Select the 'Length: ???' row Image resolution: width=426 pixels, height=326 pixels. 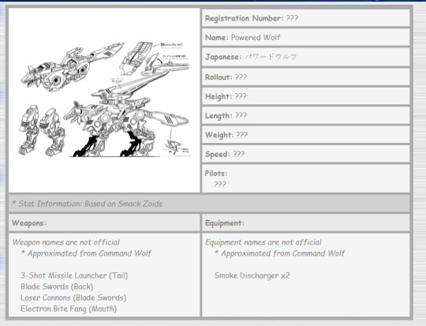pos(305,115)
